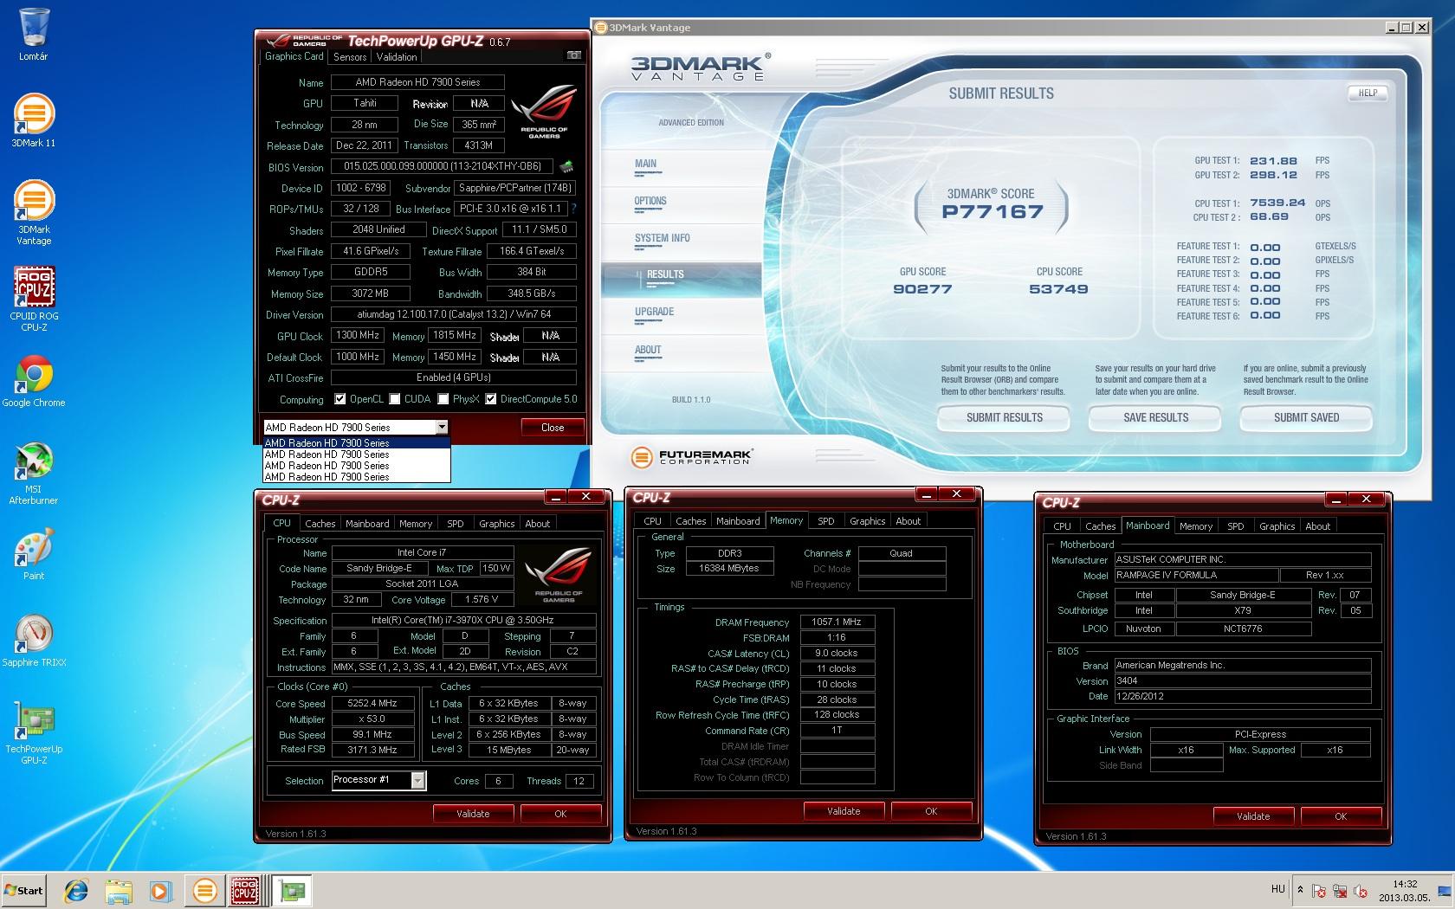The width and height of the screenshot is (1455, 909).
Task: Launch the 3DMark 11 desktop shortcut
Action: point(33,120)
